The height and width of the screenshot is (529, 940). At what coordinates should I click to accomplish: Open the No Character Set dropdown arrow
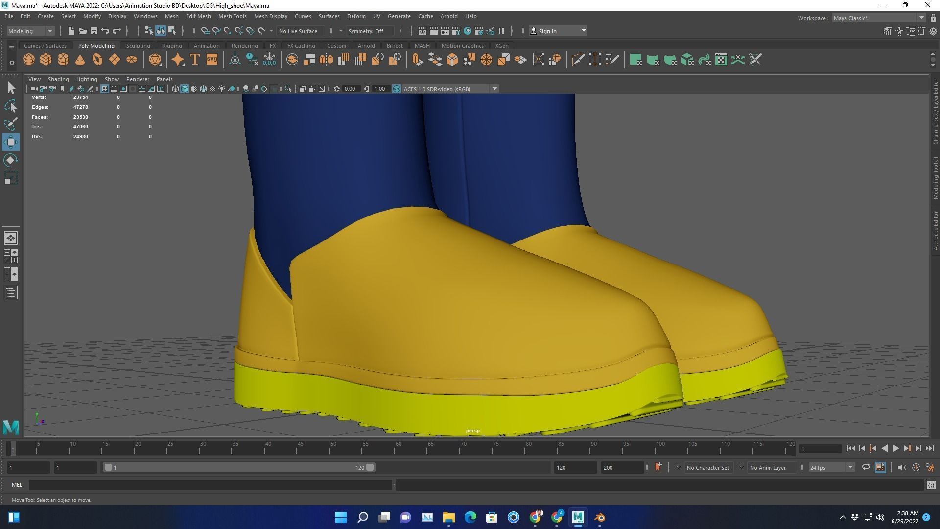click(x=678, y=467)
